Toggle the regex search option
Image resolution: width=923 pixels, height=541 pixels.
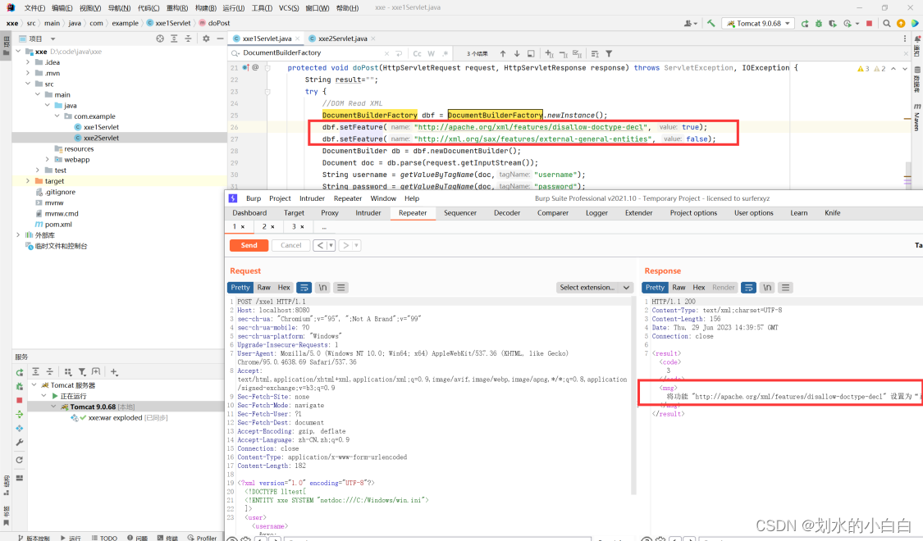click(x=446, y=53)
